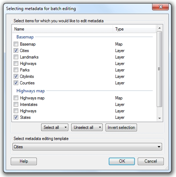
Task: Uncheck the Cities layer checkbox
Action: (16, 51)
